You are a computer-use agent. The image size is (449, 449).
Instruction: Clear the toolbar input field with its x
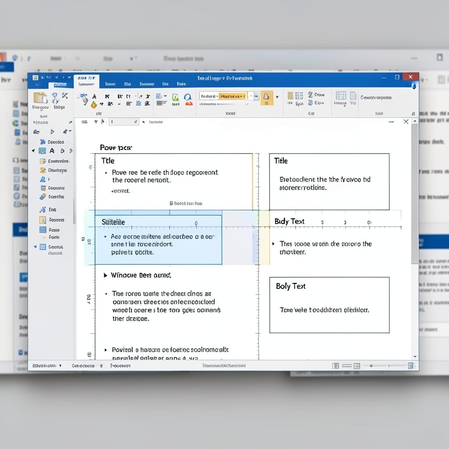136,122
